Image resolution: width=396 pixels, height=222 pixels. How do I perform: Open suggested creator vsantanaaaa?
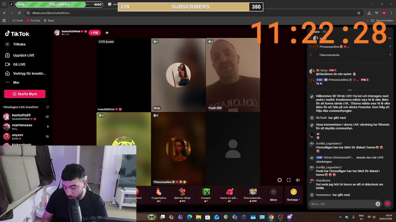pos(25,127)
